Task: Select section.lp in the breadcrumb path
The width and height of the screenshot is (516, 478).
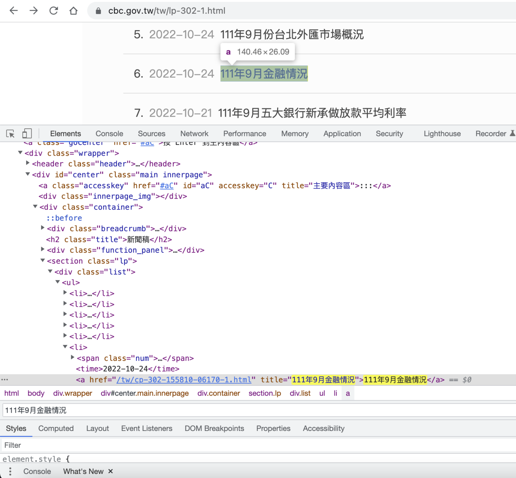Action: tap(265, 393)
